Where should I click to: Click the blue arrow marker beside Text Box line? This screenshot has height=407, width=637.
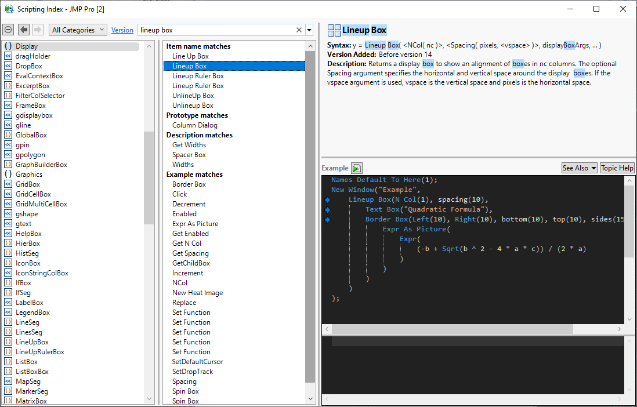click(x=327, y=210)
